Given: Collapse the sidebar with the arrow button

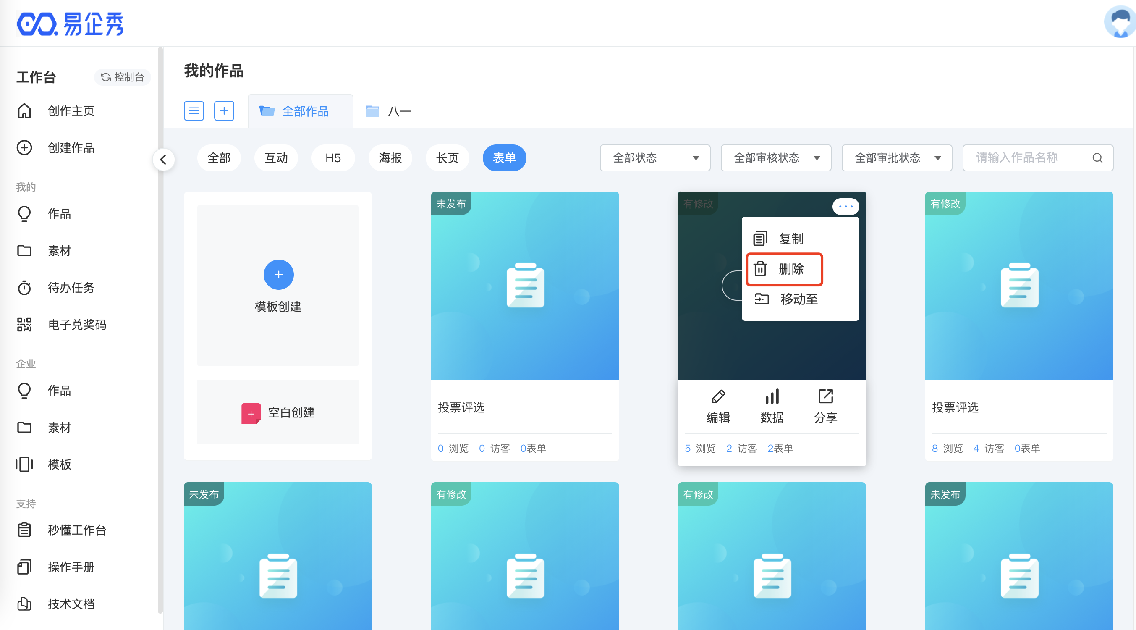Looking at the screenshot, I should pyautogui.click(x=163, y=159).
